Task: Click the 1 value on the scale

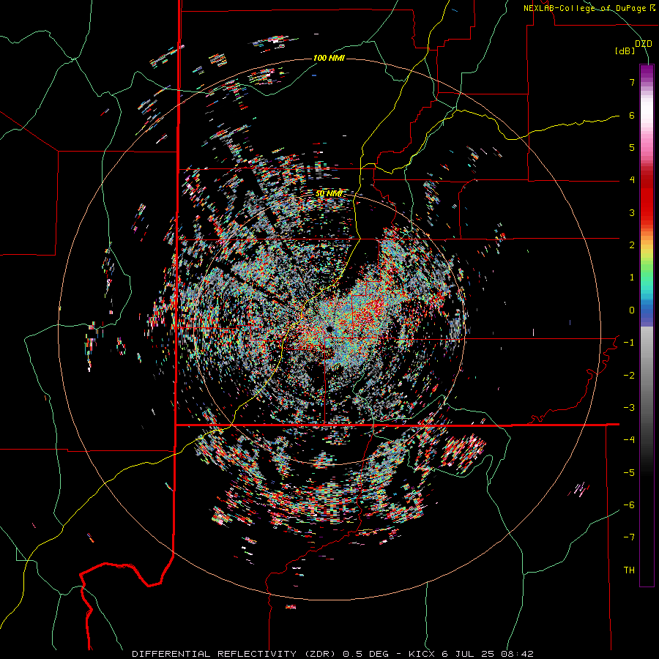Action: tap(632, 278)
